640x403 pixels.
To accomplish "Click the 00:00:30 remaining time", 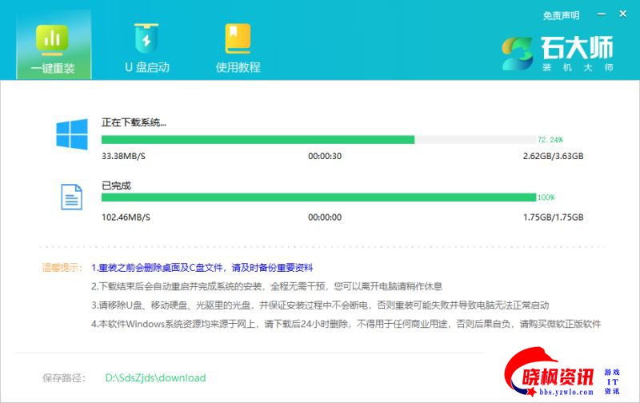I will point(325,156).
